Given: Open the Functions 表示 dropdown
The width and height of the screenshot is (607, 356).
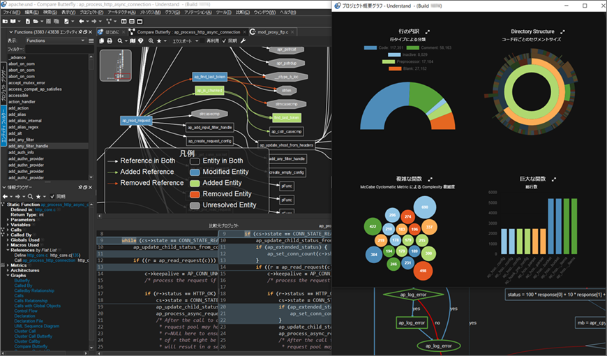Looking at the screenshot, I should point(55,40).
